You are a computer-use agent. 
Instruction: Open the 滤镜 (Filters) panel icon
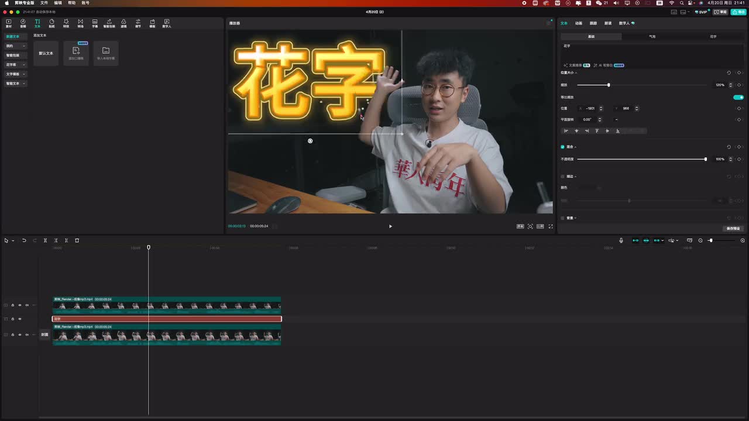click(x=123, y=23)
